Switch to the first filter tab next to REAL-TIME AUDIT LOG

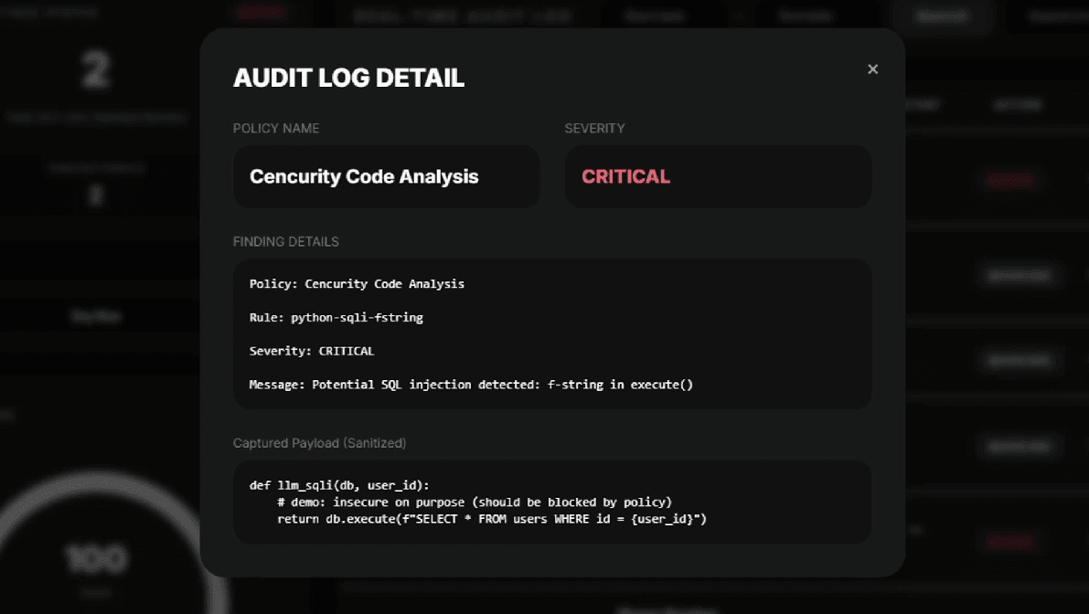pos(655,16)
